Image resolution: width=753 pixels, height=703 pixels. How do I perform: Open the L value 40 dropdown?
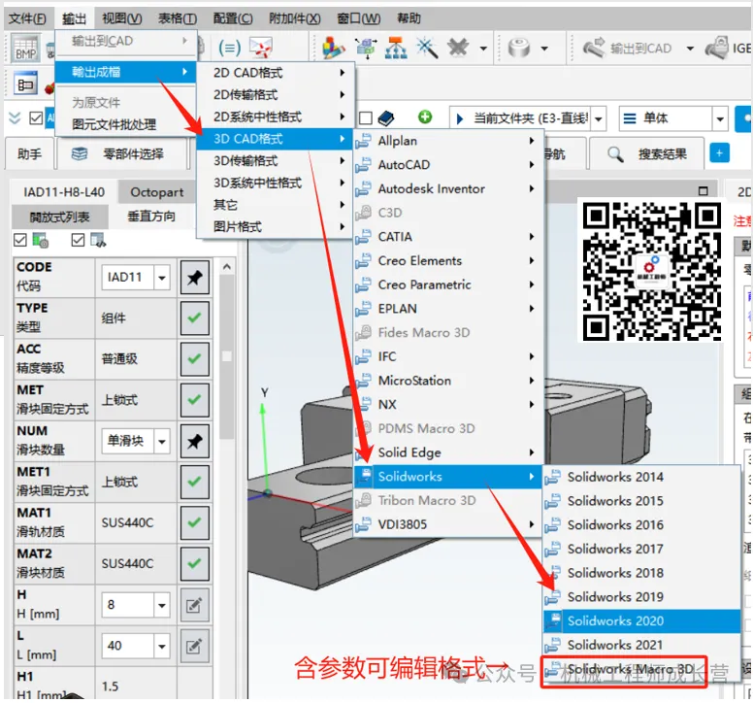(x=162, y=646)
